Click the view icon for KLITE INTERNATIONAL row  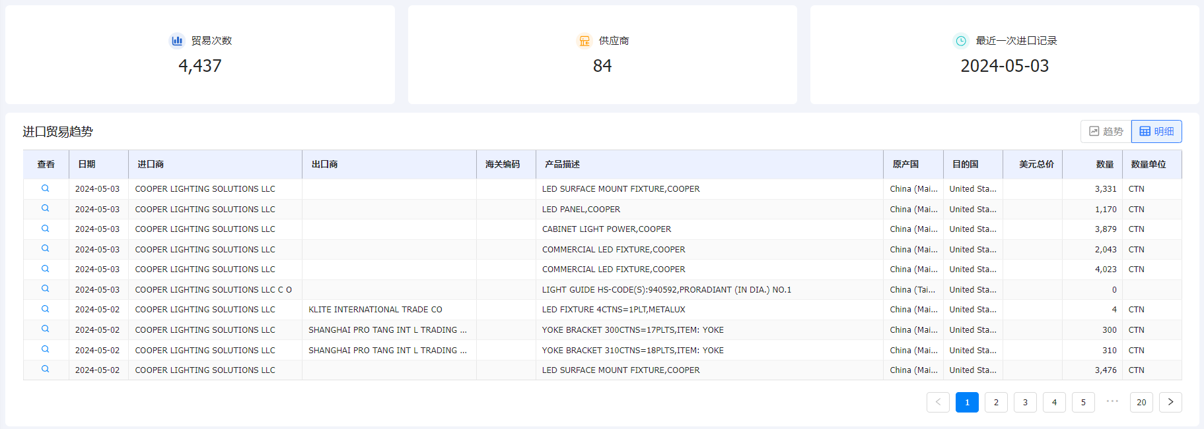(x=46, y=309)
